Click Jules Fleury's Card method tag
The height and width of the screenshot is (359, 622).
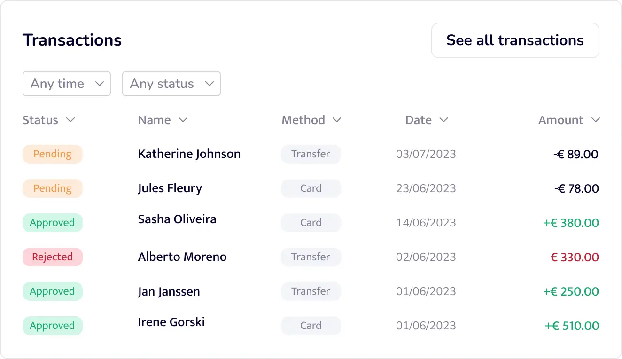click(x=311, y=188)
